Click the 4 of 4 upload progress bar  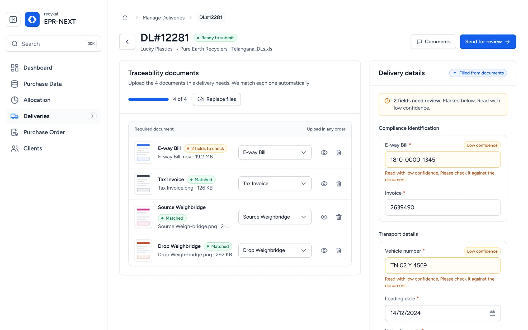pos(148,99)
